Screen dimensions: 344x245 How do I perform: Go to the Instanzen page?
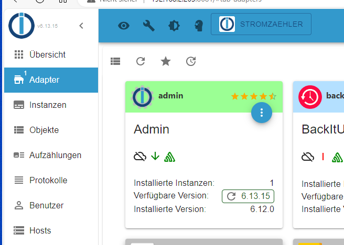coord(51,105)
